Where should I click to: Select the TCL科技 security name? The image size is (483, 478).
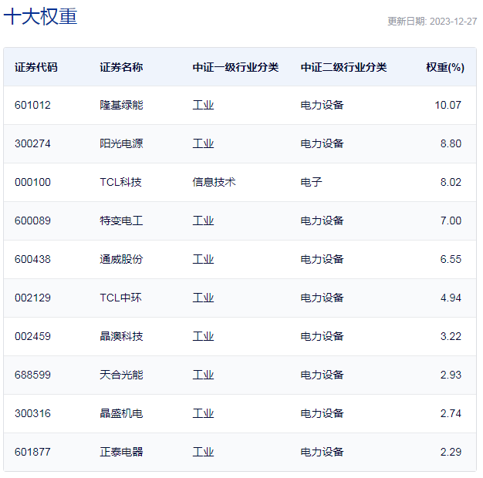point(120,182)
